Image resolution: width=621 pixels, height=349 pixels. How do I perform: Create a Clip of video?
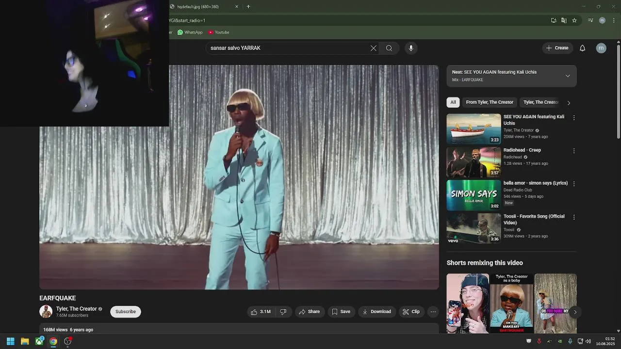point(411,312)
